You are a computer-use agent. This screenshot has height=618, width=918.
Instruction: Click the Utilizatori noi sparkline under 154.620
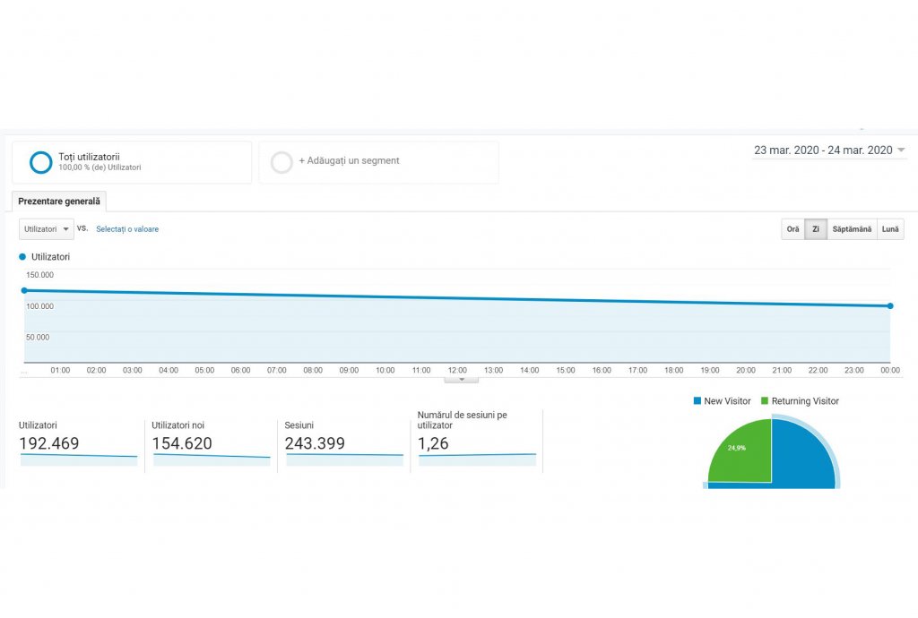pyautogui.click(x=212, y=459)
